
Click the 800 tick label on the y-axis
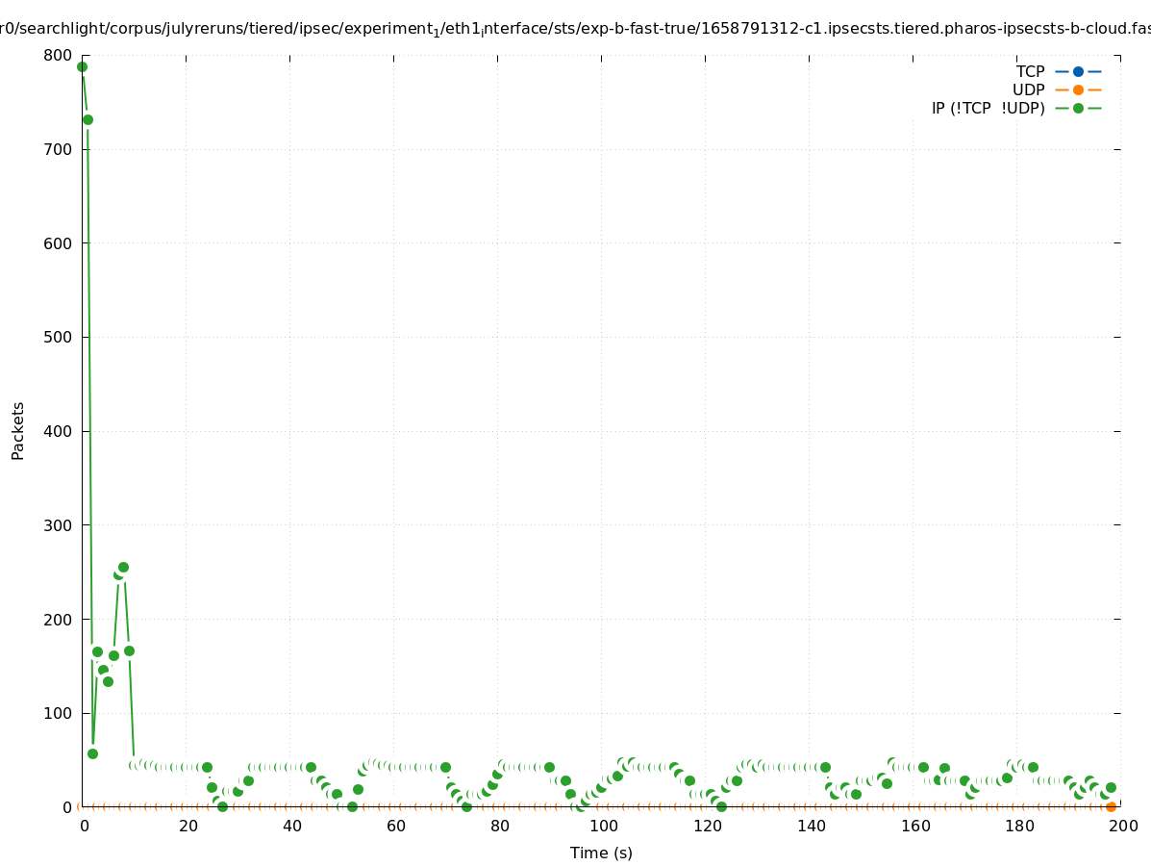point(58,55)
